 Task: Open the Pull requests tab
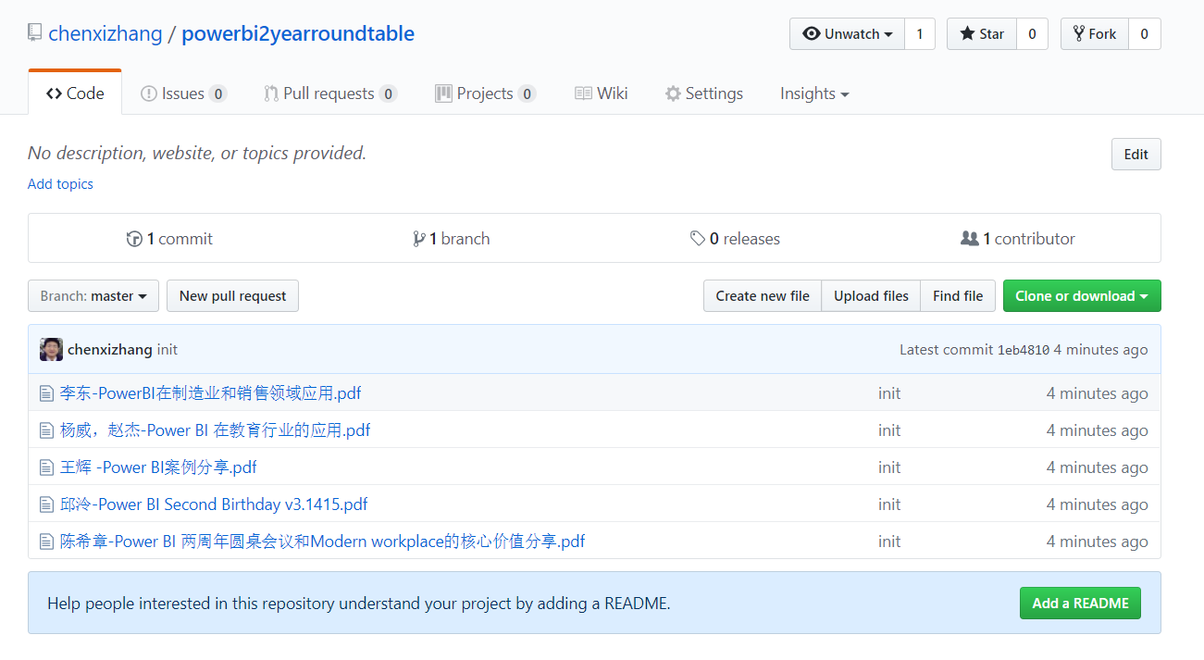point(329,93)
